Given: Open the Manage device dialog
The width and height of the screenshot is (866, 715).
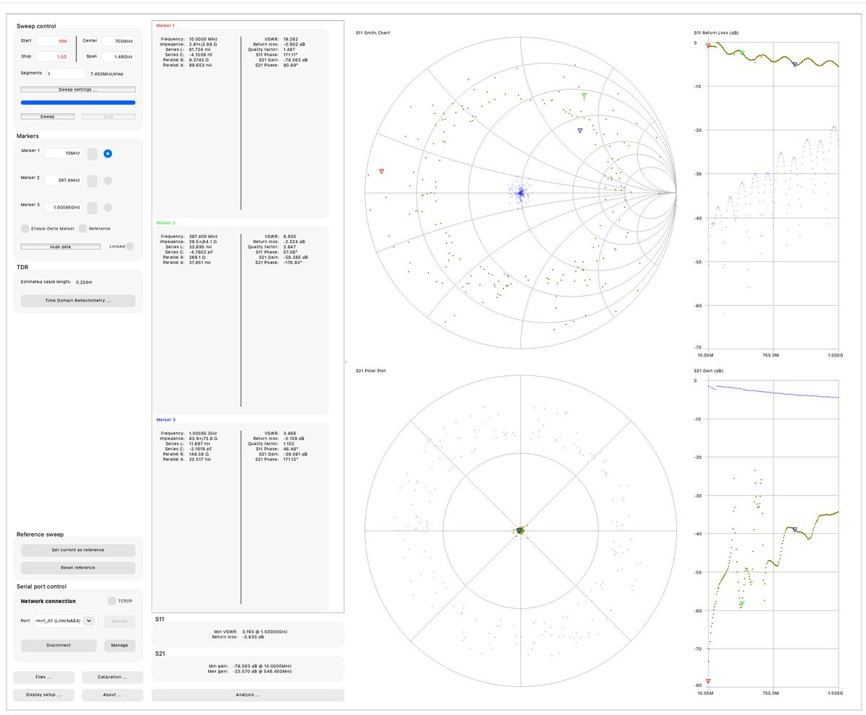Looking at the screenshot, I should pyautogui.click(x=119, y=645).
